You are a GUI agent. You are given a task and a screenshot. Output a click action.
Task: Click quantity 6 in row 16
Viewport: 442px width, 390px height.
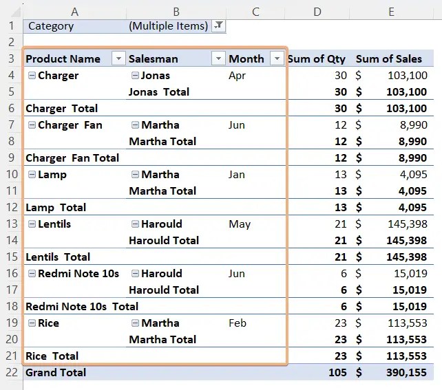click(x=344, y=274)
